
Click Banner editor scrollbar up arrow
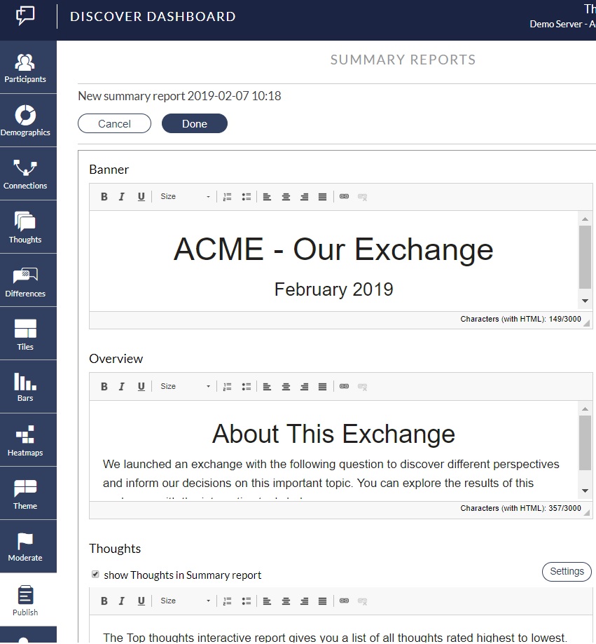(585, 219)
